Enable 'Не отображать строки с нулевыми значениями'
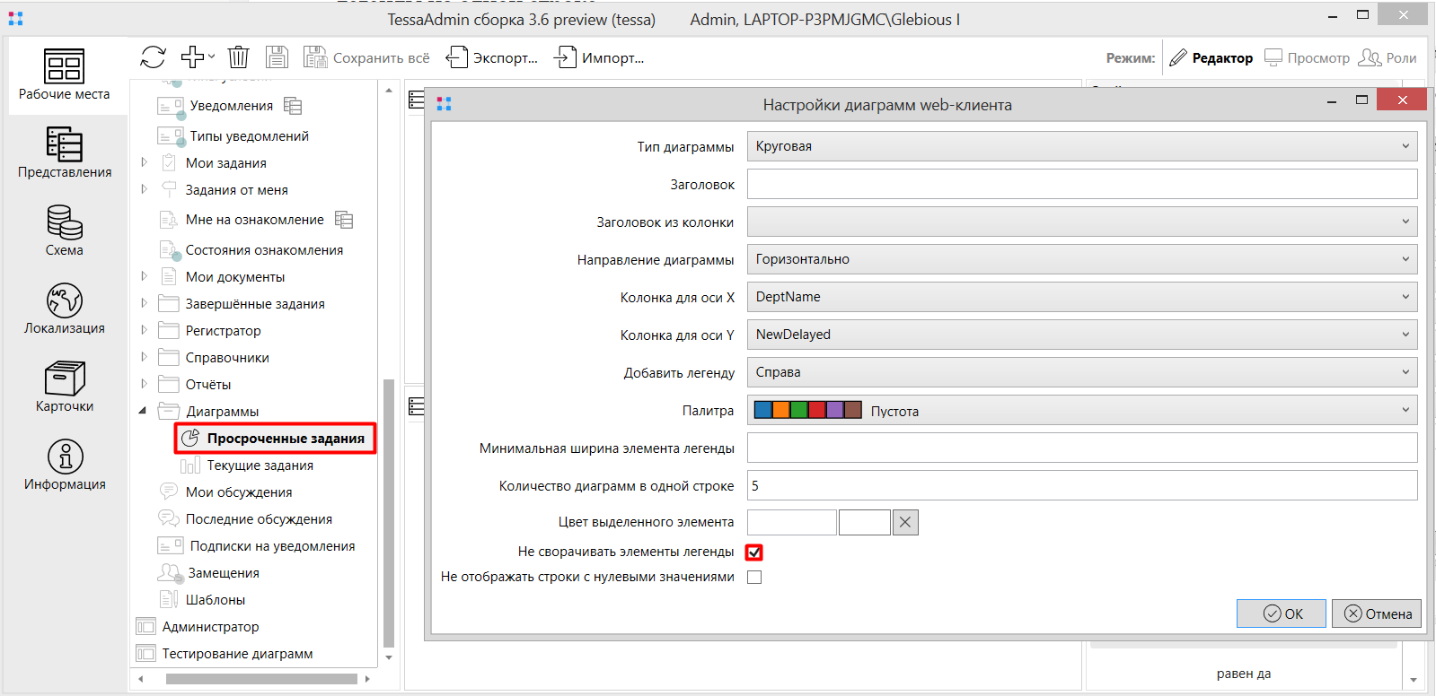1436x696 pixels. tap(754, 578)
